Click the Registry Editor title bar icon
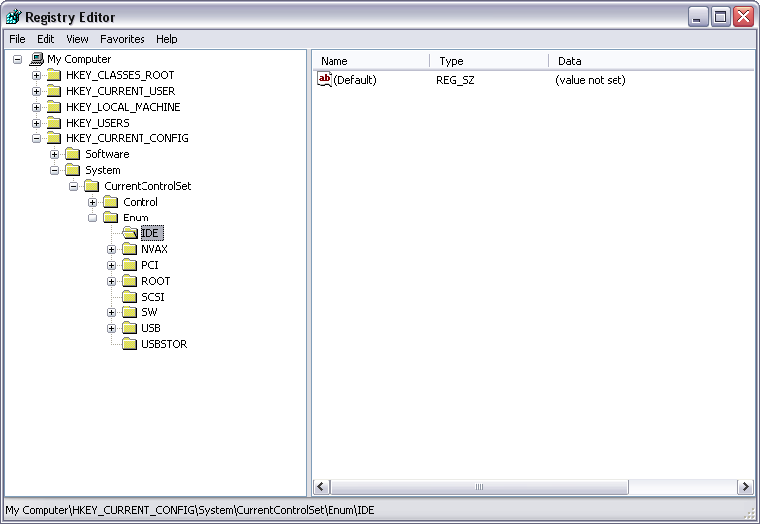 [13, 17]
